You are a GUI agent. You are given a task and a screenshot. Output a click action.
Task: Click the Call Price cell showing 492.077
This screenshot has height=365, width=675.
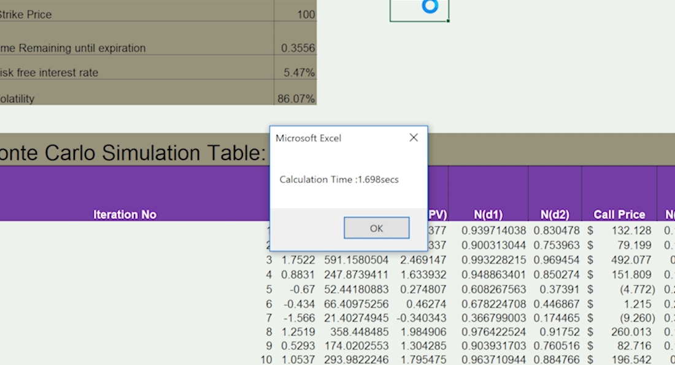click(619, 259)
